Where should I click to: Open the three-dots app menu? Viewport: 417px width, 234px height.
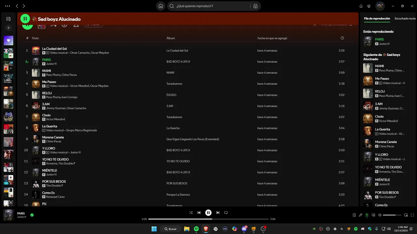[x=7, y=6]
